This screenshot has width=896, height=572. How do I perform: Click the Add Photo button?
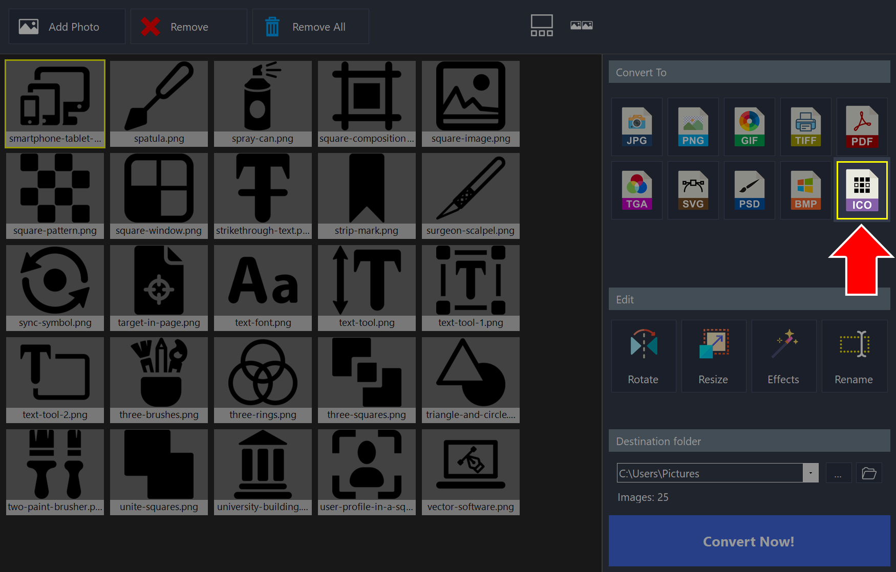tap(67, 27)
